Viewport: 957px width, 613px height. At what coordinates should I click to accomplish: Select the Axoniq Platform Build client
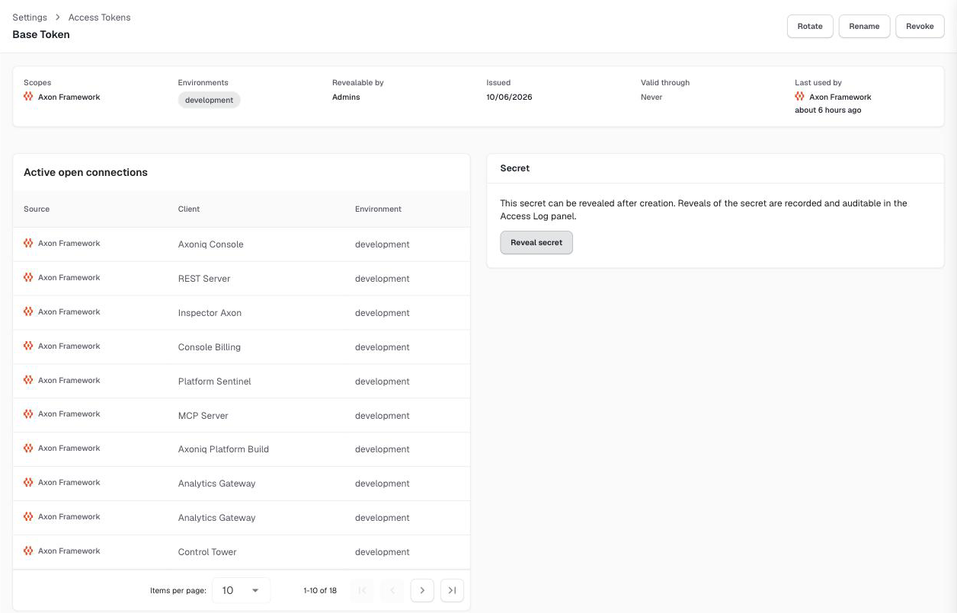[x=223, y=449]
